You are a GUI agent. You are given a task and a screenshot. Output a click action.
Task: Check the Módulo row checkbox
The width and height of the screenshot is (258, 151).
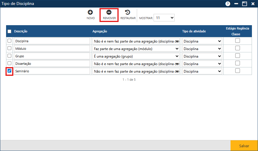click(9, 48)
